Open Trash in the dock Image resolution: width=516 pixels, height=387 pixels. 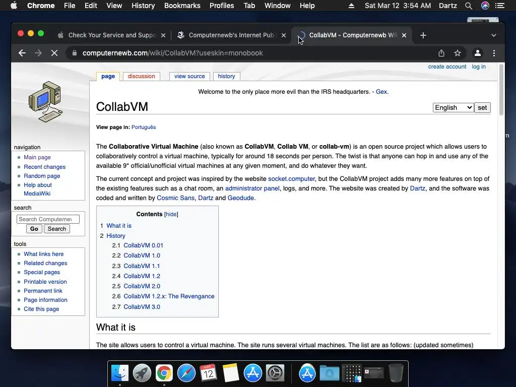pyautogui.click(x=396, y=373)
